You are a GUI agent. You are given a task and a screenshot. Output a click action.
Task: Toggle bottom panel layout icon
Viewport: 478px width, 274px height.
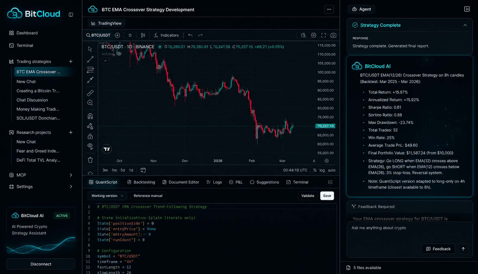tap(330, 182)
